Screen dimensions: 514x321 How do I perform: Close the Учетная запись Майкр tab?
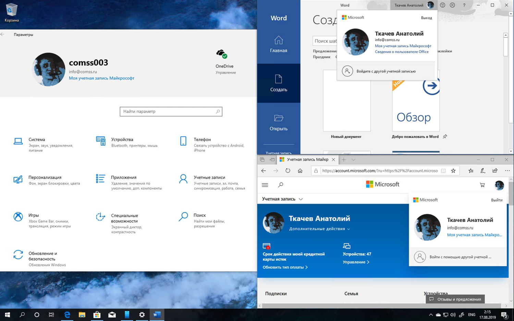point(333,160)
